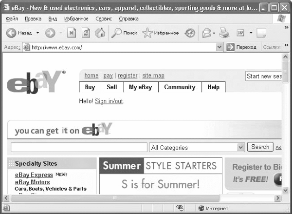Click the Back (Назад) arrow button

[x=12, y=33]
